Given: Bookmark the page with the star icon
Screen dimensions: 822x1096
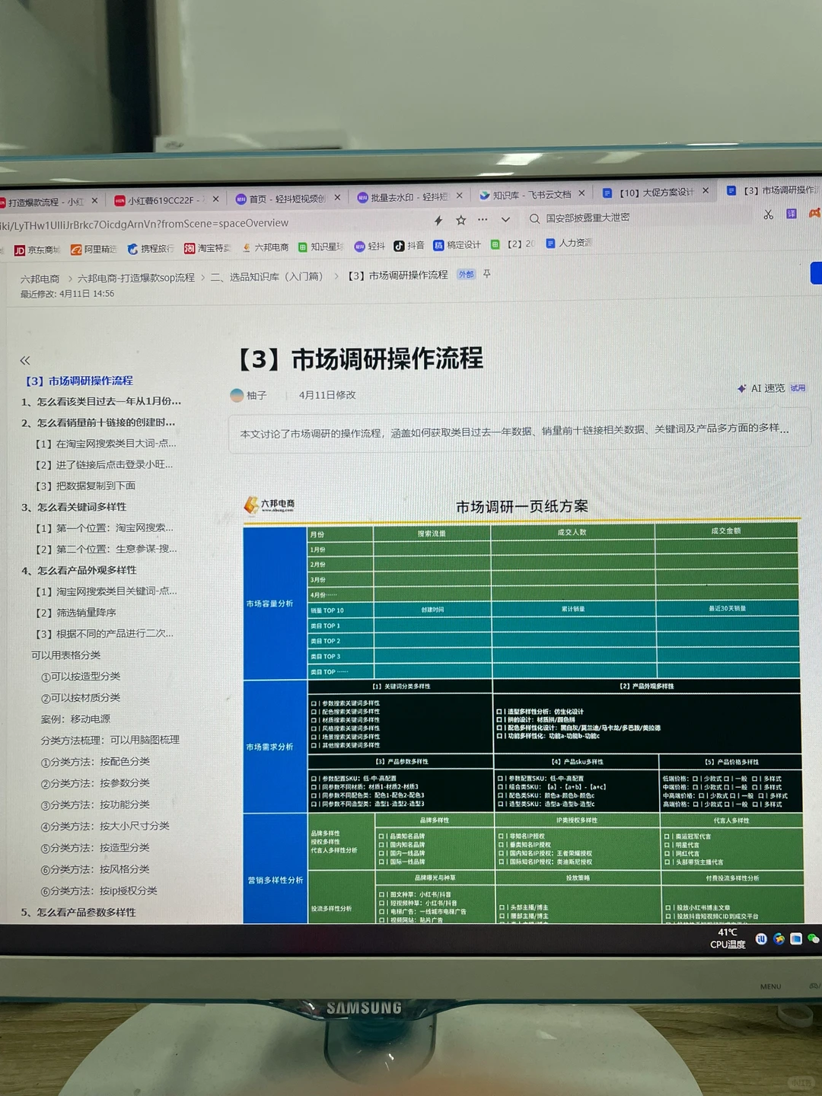Looking at the screenshot, I should pyautogui.click(x=460, y=220).
